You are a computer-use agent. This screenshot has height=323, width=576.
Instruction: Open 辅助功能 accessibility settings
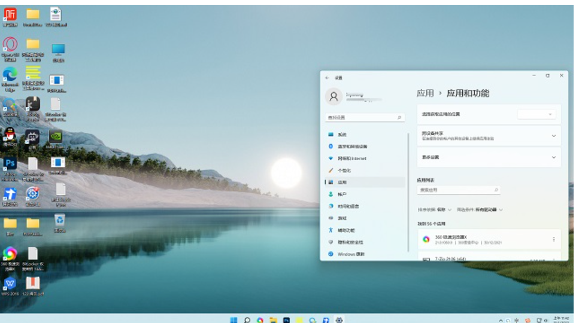coord(345,230)
